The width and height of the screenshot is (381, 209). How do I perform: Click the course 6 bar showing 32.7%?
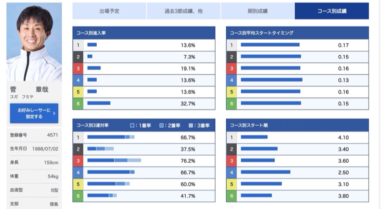[99, 103]
